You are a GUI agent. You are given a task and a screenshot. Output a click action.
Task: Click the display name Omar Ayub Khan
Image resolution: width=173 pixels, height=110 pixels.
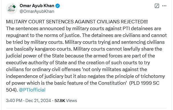pos(37,6)
